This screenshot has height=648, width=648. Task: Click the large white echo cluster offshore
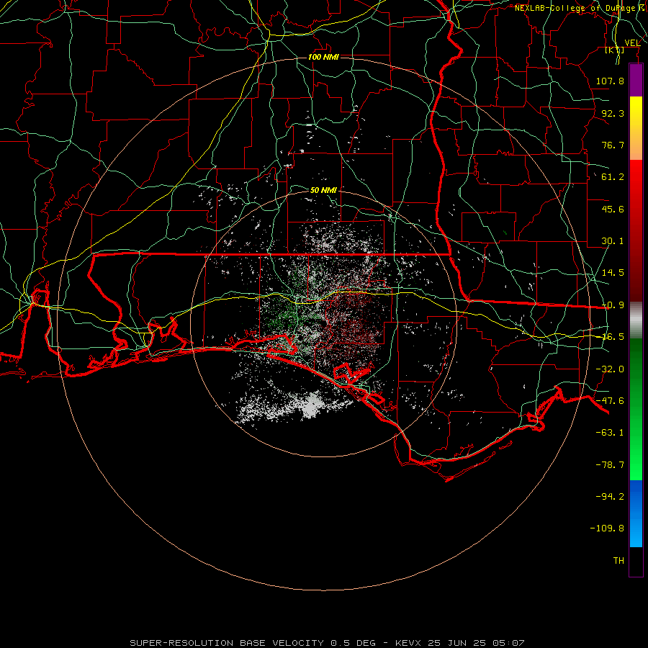311,405
